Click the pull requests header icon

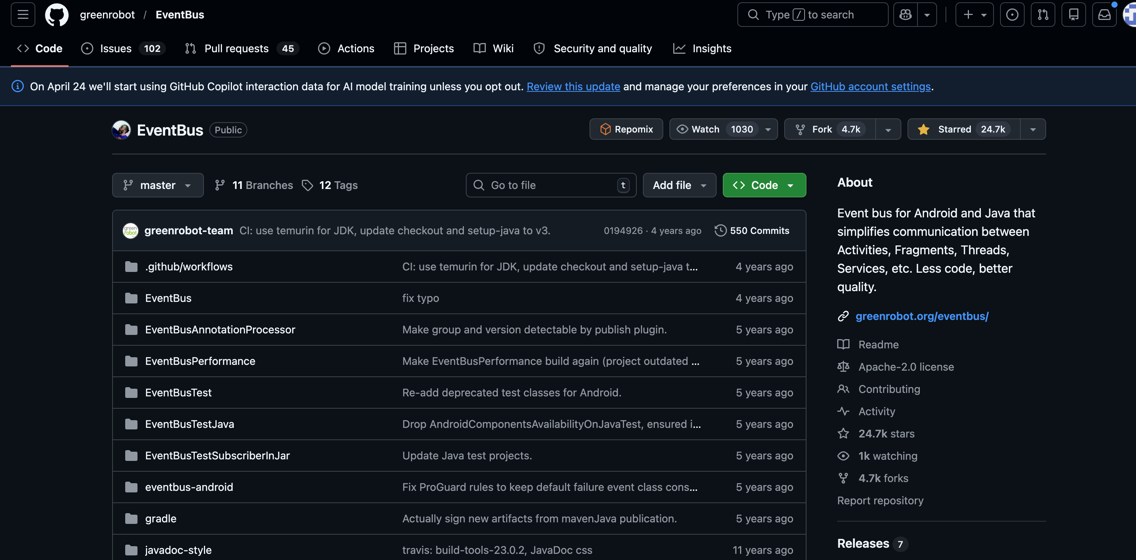(x=1043, y=15)
